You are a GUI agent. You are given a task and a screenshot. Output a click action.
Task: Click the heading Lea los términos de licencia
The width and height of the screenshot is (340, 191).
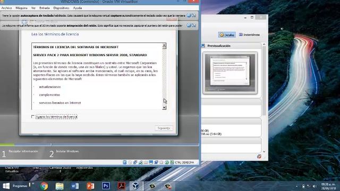[x=55, y=34]
